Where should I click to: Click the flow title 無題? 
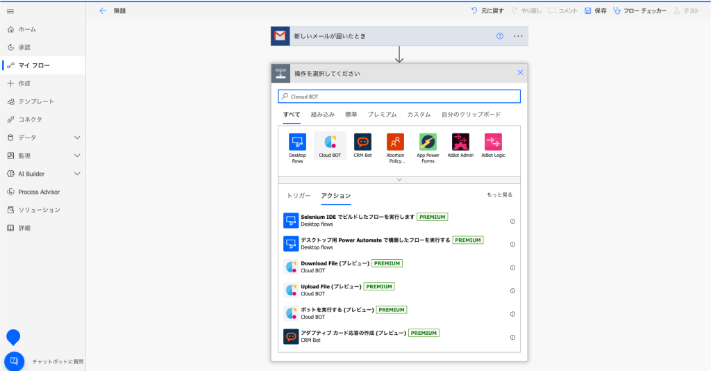coord(119,11)
